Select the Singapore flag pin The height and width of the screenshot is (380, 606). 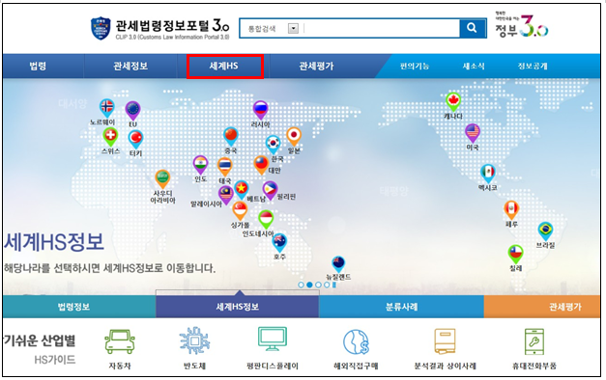(x=240, y=210)
